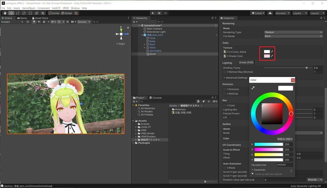Select the combined Transform tool

pos(36,13)
